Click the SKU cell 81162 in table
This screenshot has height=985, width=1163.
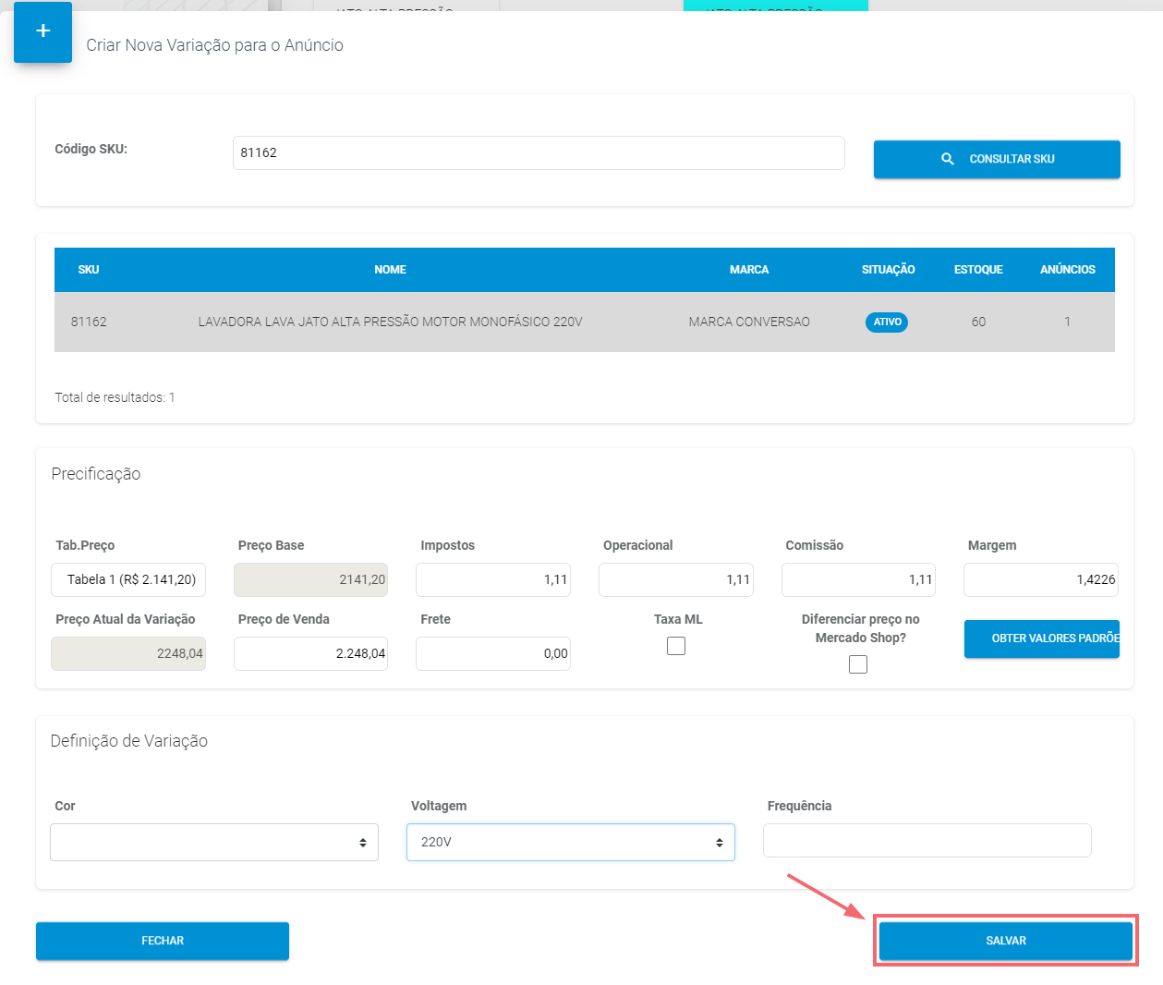[89, 322]
